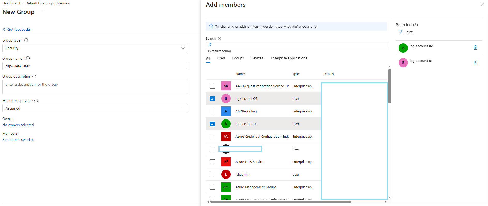Focus the Group name input field
Screen dimensions: 488x206
[x=95, y=66]
